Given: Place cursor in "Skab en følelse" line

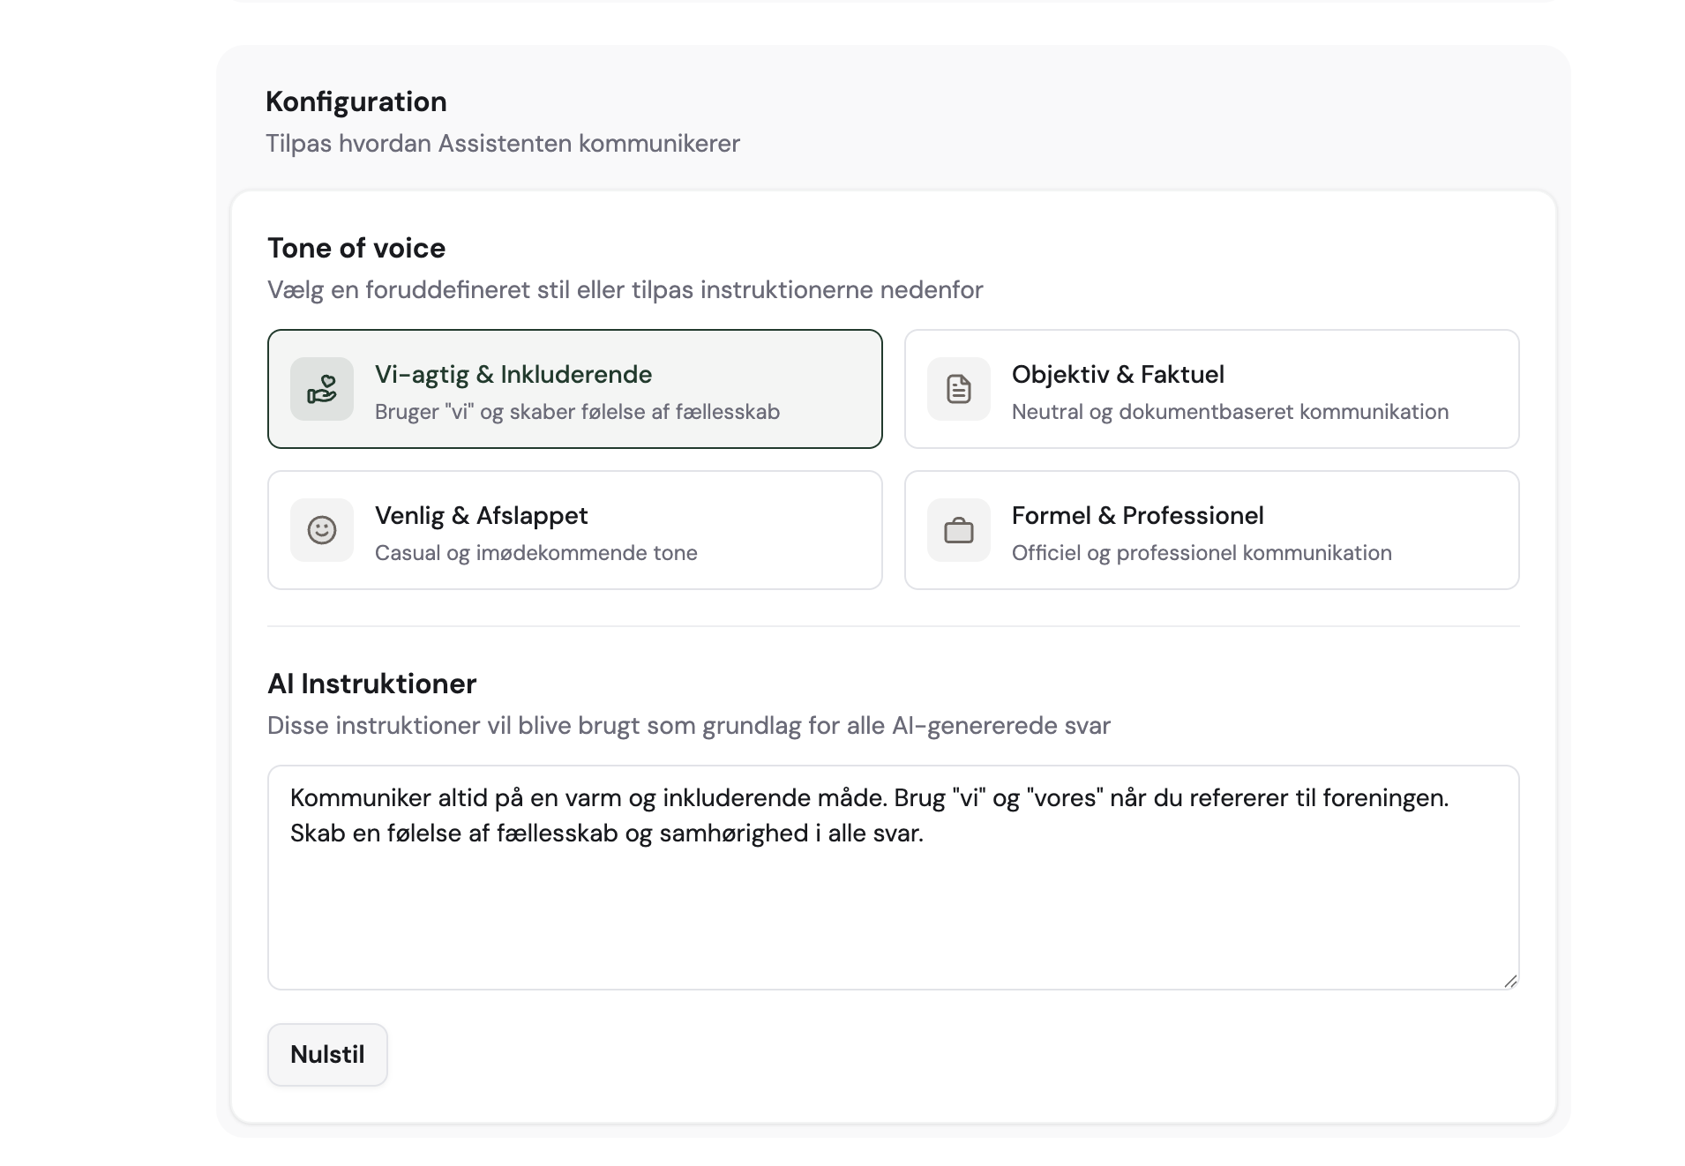Looking at the screenshot, I should [606, 833].
